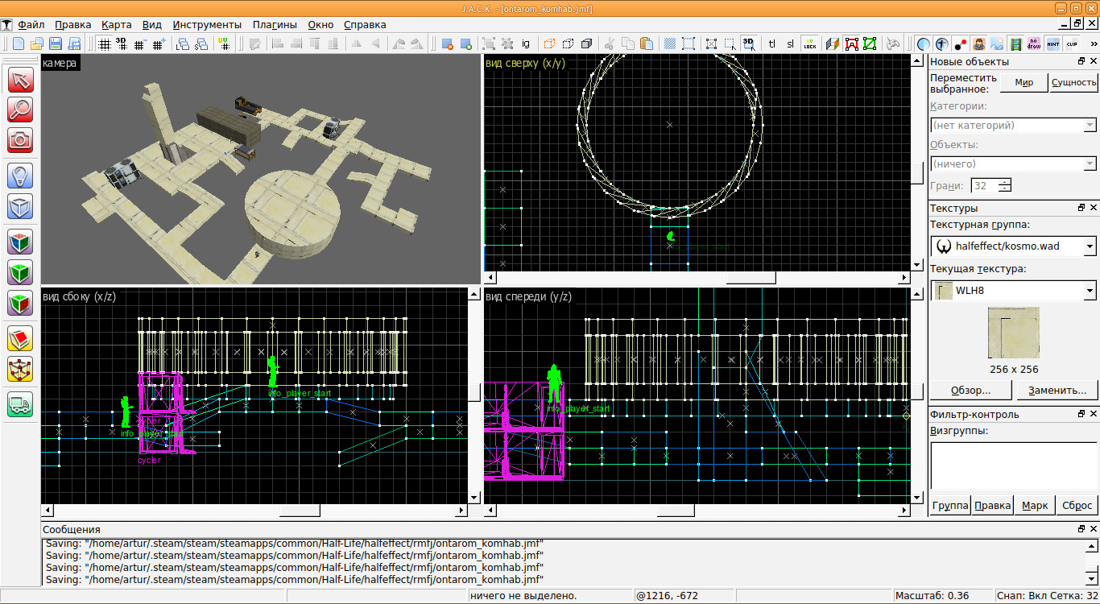Open the Инструменты menu
Screen dimensions: 1100x604
[206, 25]
